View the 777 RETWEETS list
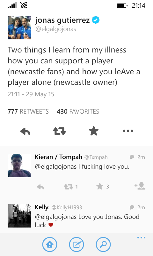 click(x=28, y=111)
